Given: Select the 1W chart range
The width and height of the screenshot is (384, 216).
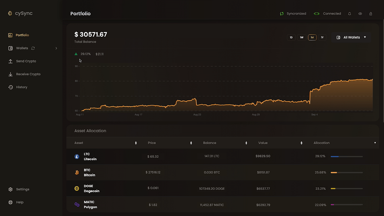Looking at the screenshot, I should tap(302, 37).
